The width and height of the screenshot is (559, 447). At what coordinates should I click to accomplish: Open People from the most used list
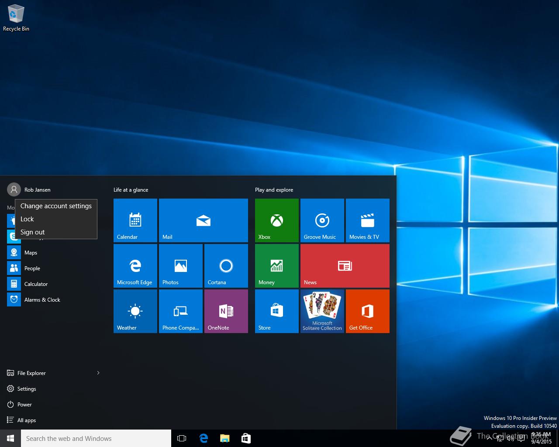(x=54, y=268)
